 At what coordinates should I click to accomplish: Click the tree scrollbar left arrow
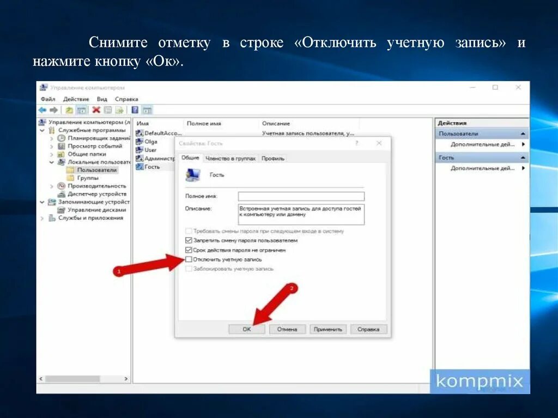(x=41, y=379)
